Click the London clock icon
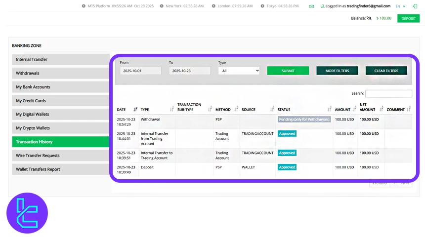 (213, 6)
